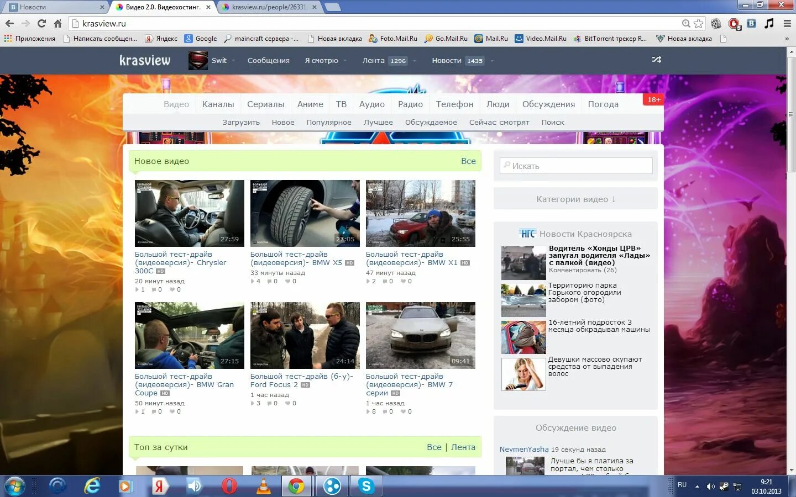Viewport: 796px width, 497px height.
Task: Click Сейчас смотрят link
Action: coord(499,123)
